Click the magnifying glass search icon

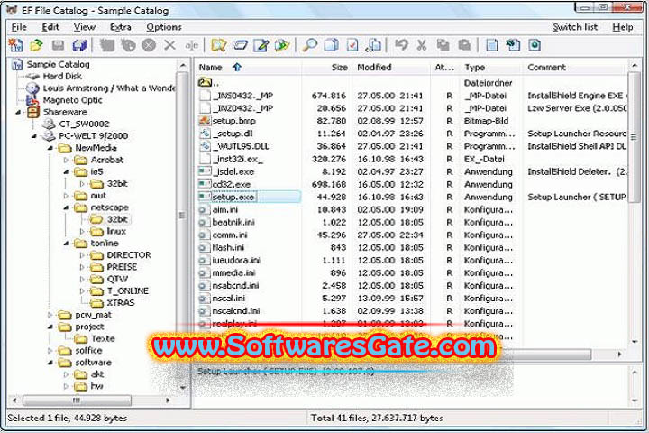[309, 45]
